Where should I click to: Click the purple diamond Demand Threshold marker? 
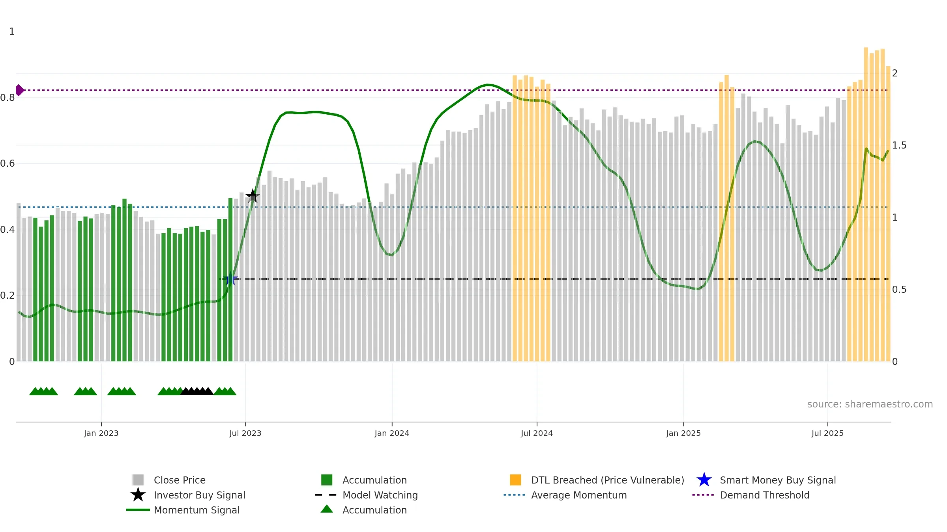[19, 90]
